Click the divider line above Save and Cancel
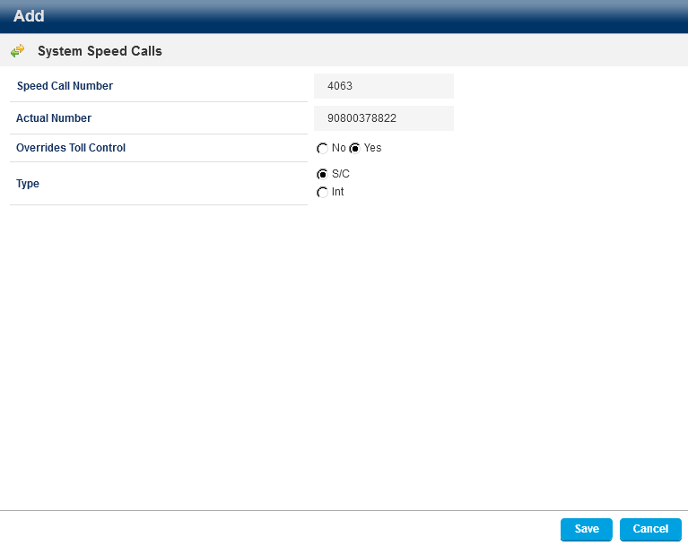 [344, 511]
